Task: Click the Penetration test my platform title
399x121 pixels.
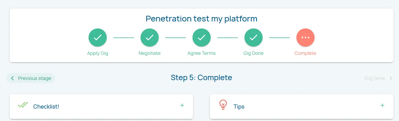Action: pyautogui.click(x=201, y=19)
